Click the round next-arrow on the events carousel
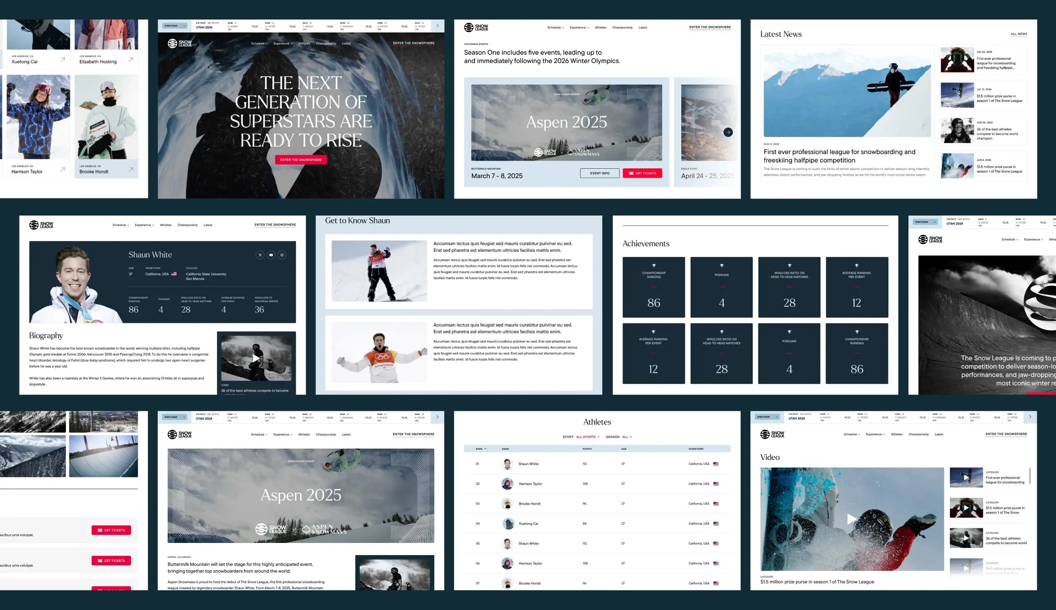The height and width of the screenshot is (610, 1056). [x=728, y=132]
